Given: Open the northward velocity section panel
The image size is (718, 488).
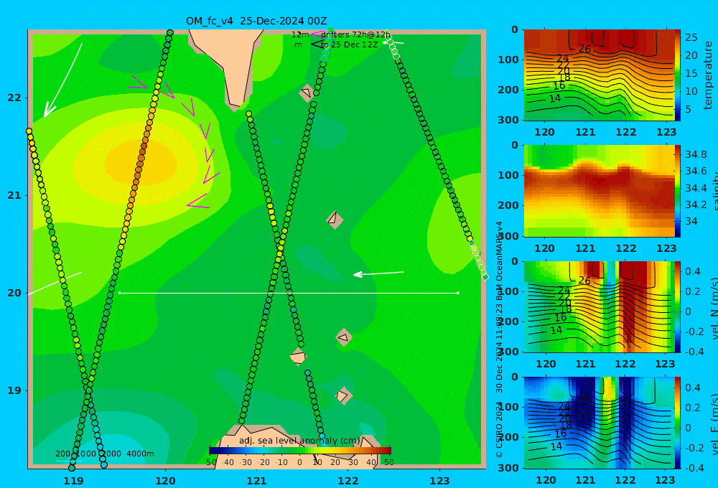Looking at the screenshot, I should [x=599, y=306].
